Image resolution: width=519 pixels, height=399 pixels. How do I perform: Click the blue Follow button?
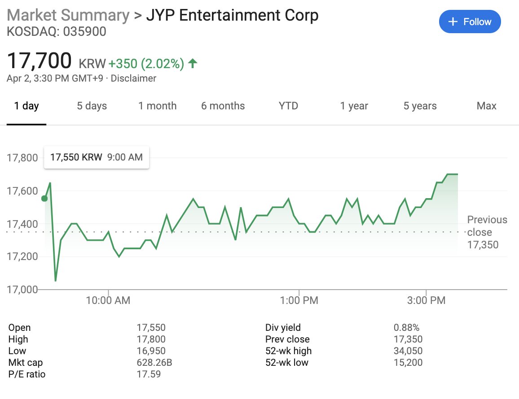[470, 22]
